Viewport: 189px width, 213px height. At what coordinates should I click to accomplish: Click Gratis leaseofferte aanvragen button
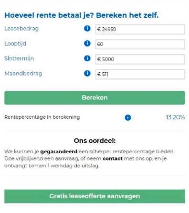(x=94, y=196)
